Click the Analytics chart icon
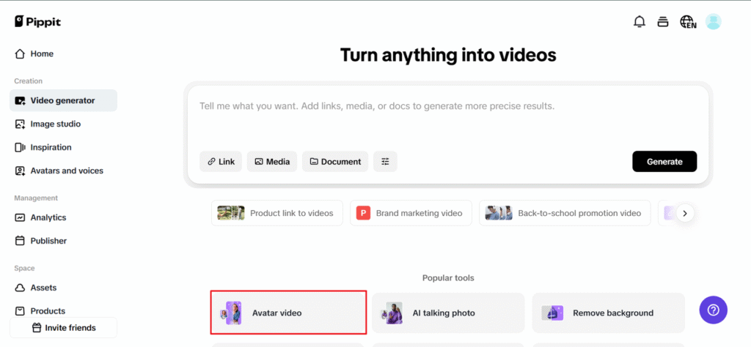The height and width of the screenshot is (347, 751). (x=20, y=217)
